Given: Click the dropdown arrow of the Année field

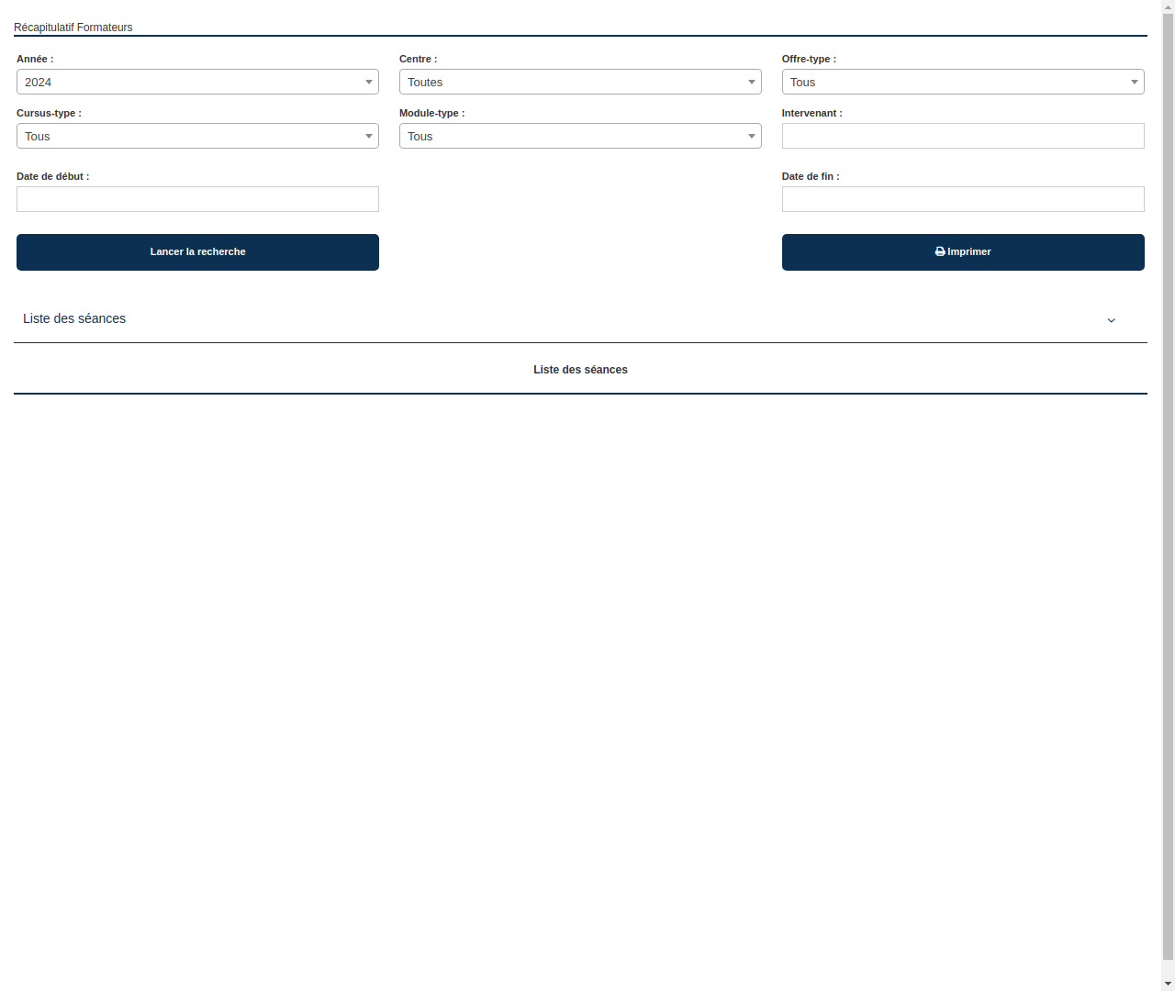Looking at the screenshot, I should 369,82.
